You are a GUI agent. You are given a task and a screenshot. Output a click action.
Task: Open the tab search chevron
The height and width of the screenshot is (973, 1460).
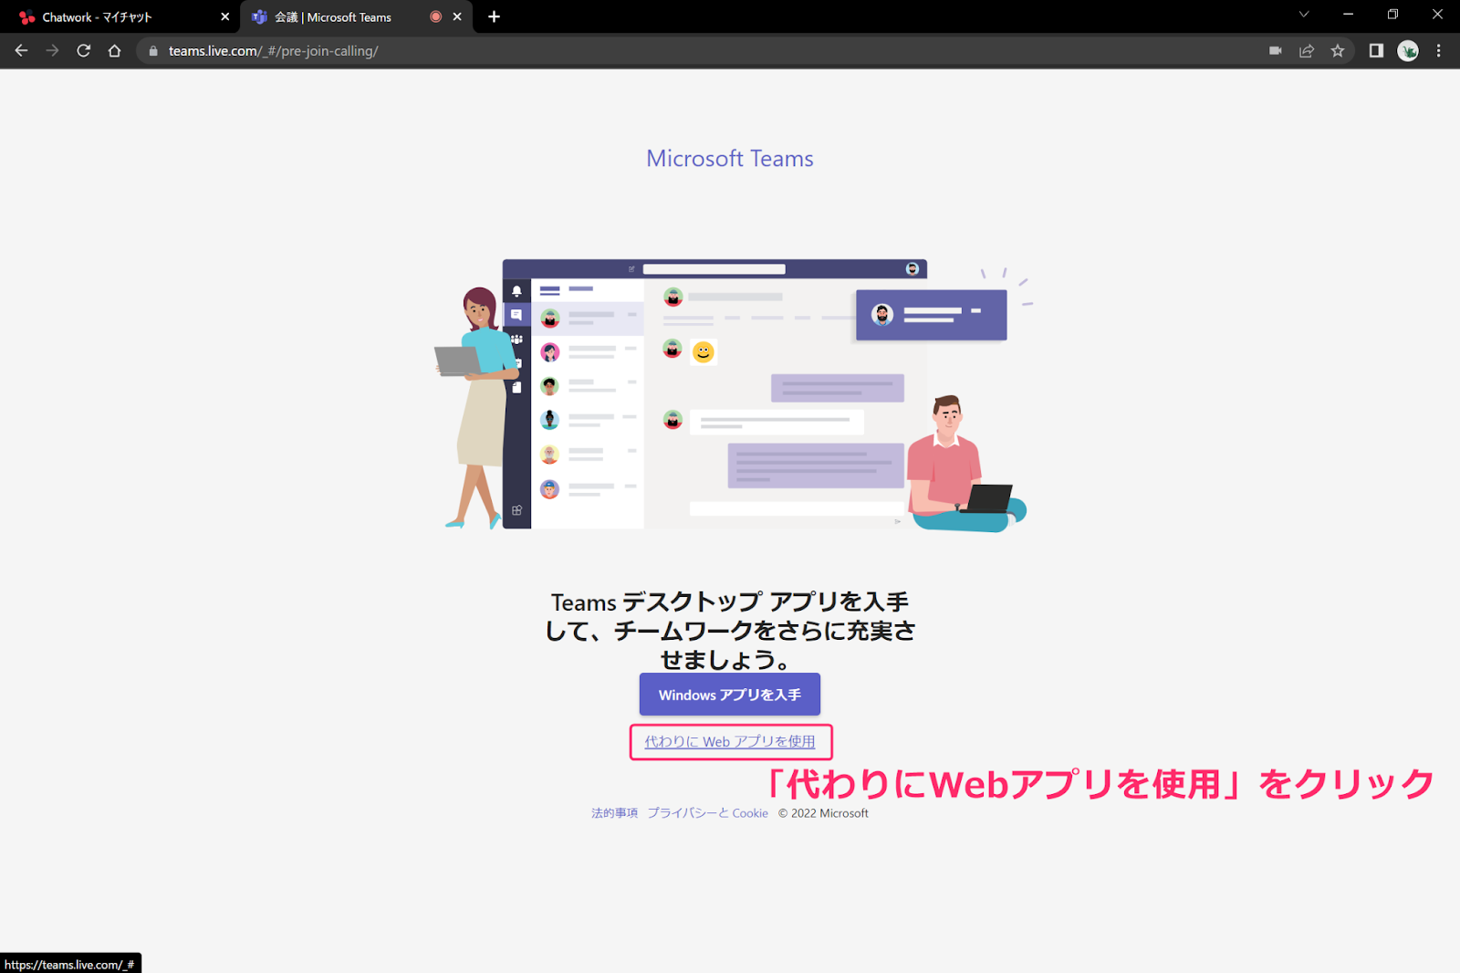(1304, 15)
